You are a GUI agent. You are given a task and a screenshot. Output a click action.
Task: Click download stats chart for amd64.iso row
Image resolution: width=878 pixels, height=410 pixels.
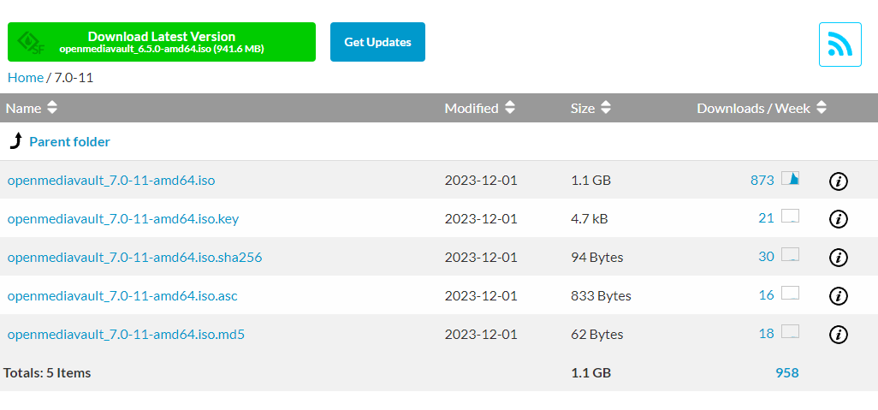790,179
